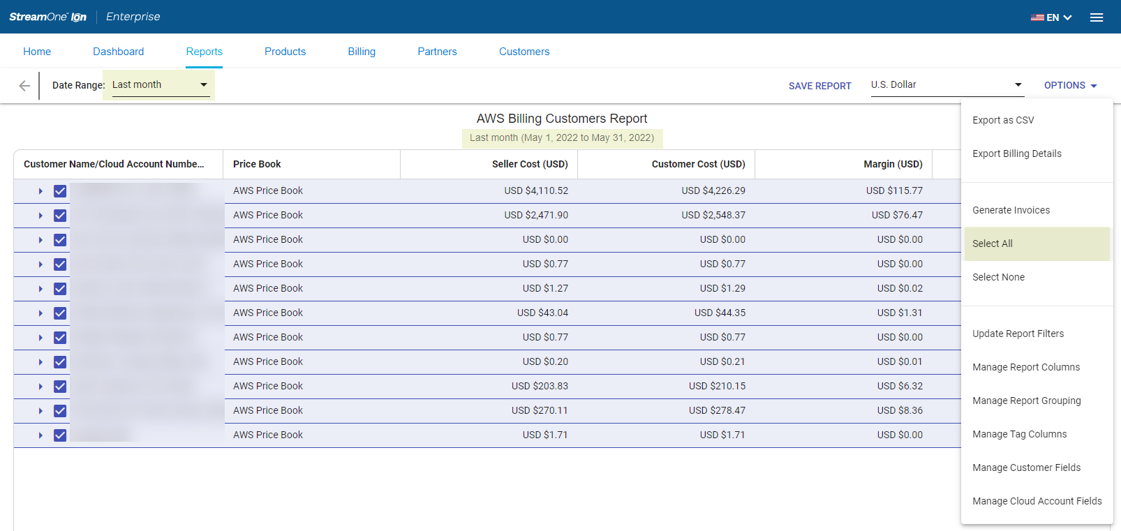Toggle checkbox for row with seller cost $43.04

[60, 313]
